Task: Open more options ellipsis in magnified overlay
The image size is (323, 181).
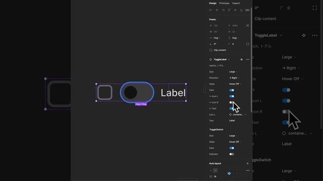Action: coord(314,36)
